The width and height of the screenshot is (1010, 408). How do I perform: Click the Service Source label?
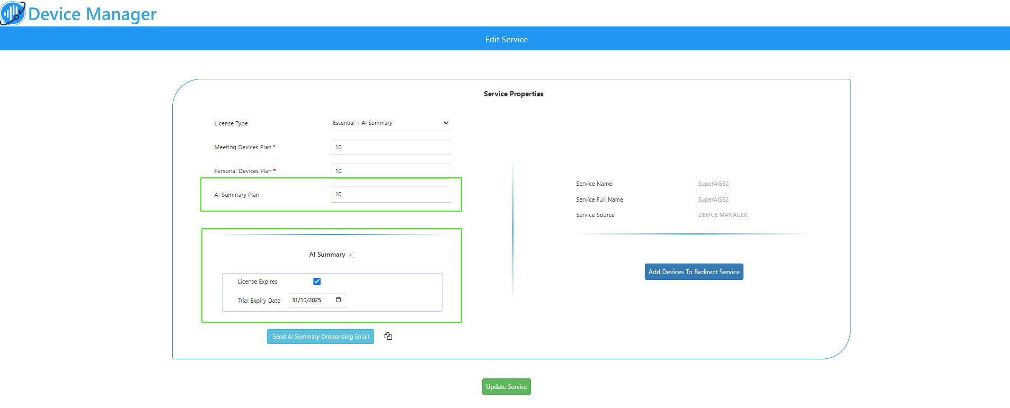click(596, 215)
